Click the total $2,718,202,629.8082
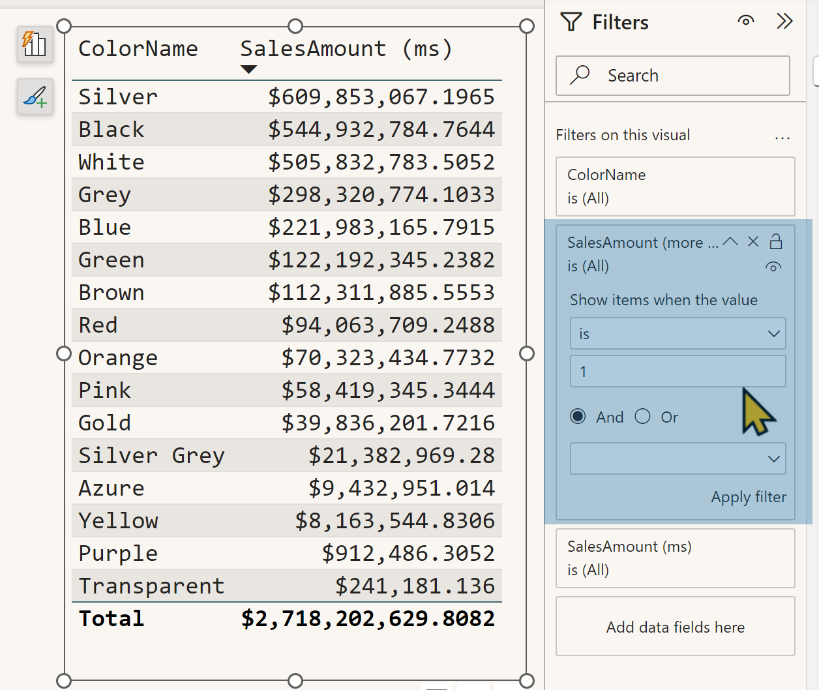The width and height of the screenshot is (819, 690). tap(368, 618)
